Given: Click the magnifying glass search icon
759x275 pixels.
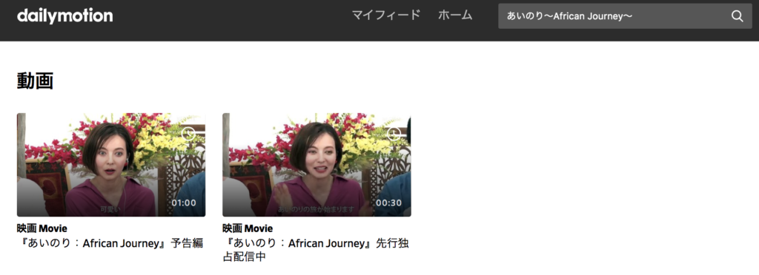Looking at the screenshot, I should [737, 16].
